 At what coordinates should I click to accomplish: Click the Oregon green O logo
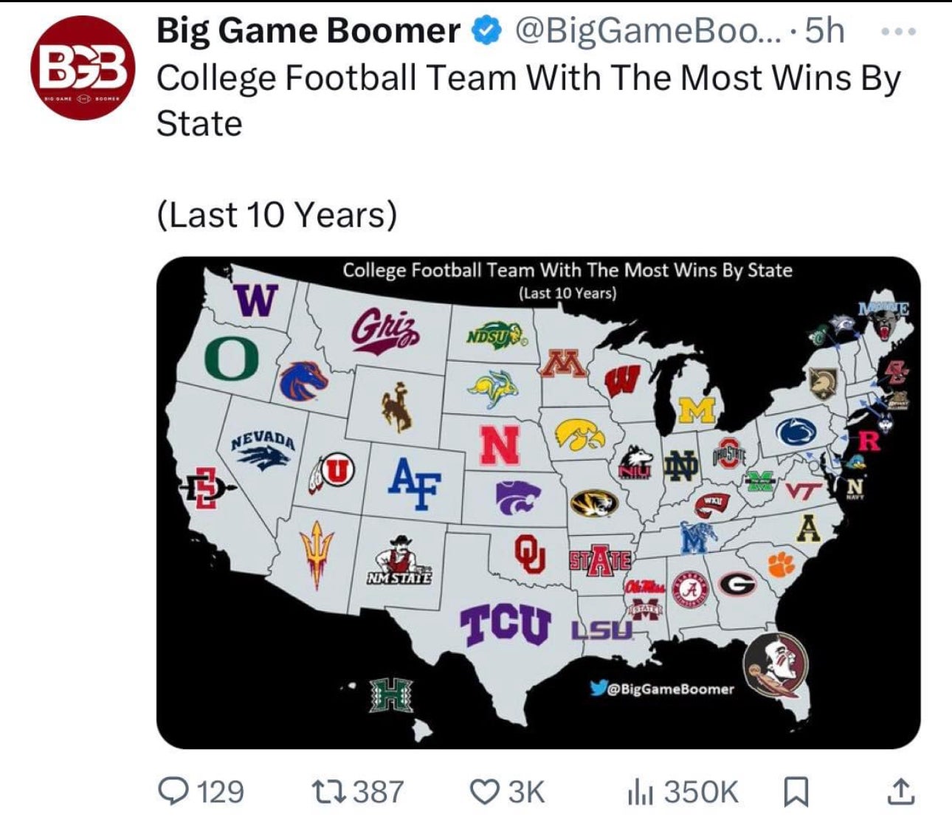(x=232, y=359)
